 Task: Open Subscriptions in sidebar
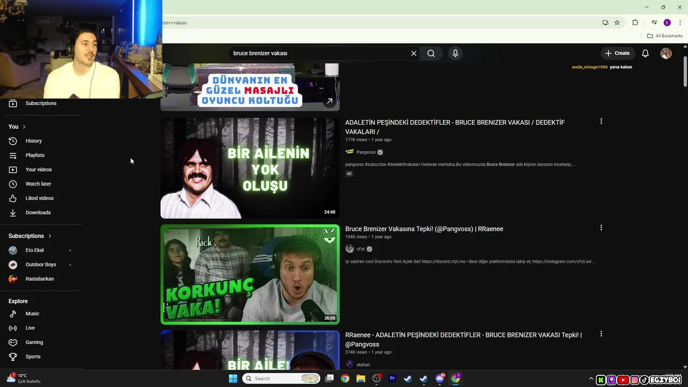pos(41,103)
